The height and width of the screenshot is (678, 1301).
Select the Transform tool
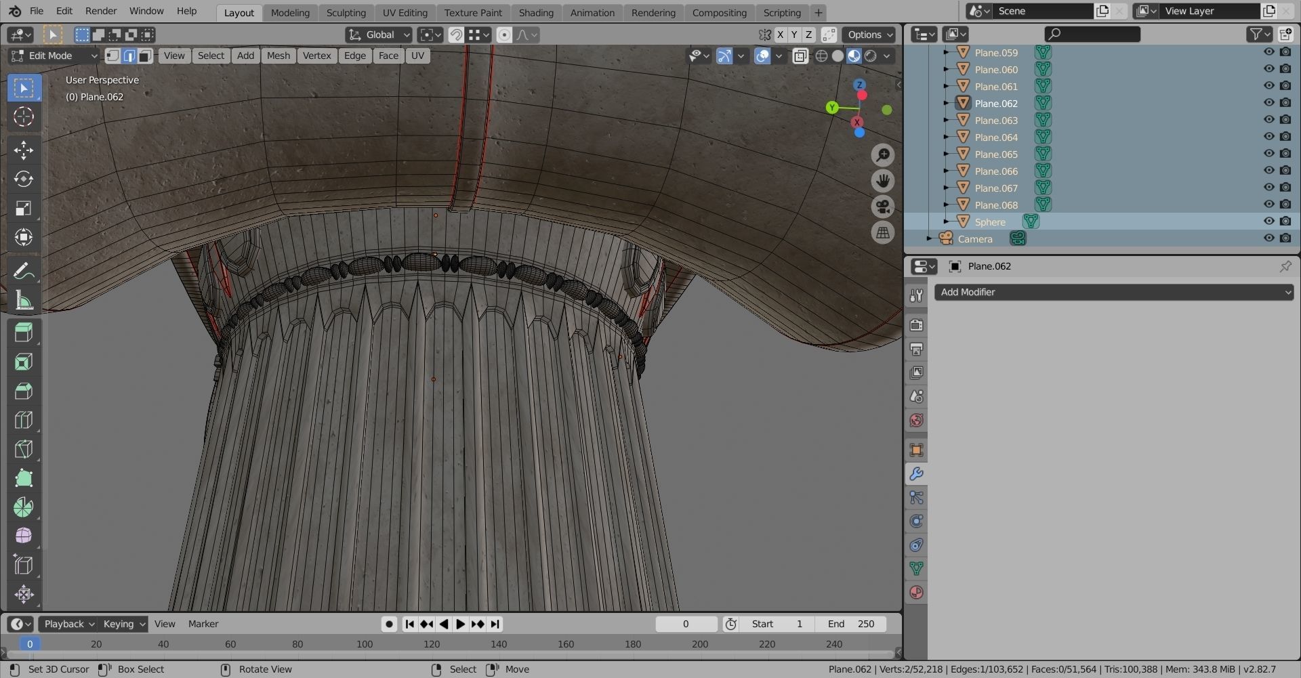coord(24,237)
